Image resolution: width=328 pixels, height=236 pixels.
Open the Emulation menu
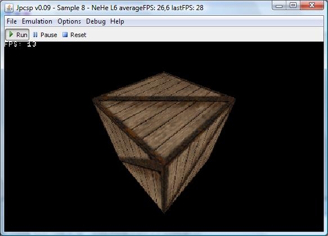[37, 21]
